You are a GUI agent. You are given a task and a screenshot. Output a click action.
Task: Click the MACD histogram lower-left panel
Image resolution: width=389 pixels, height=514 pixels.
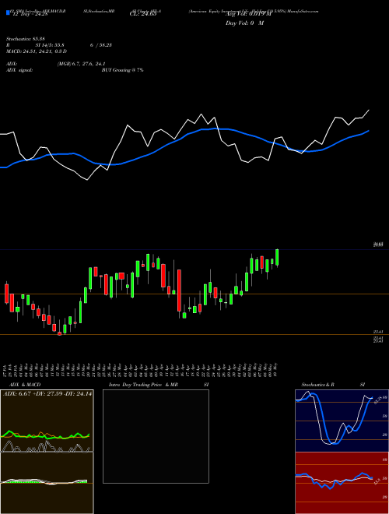coord(47,483)
